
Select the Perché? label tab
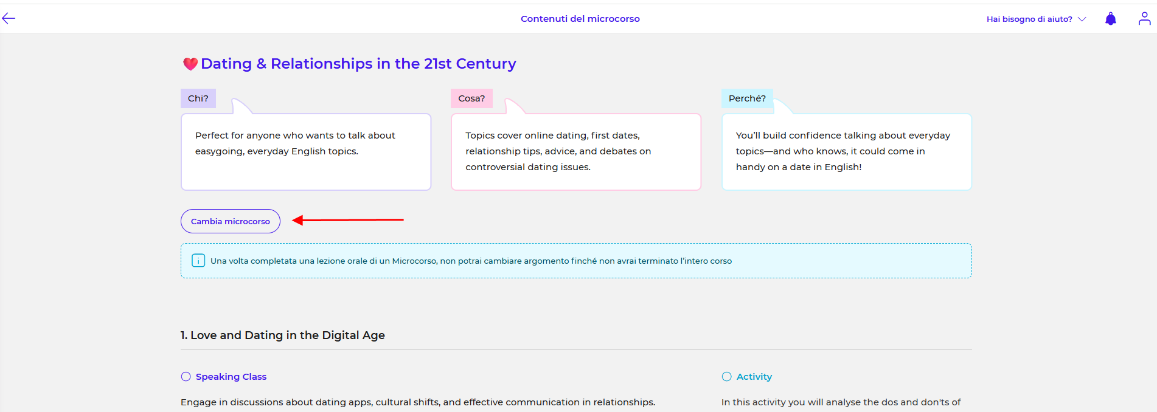747,98
